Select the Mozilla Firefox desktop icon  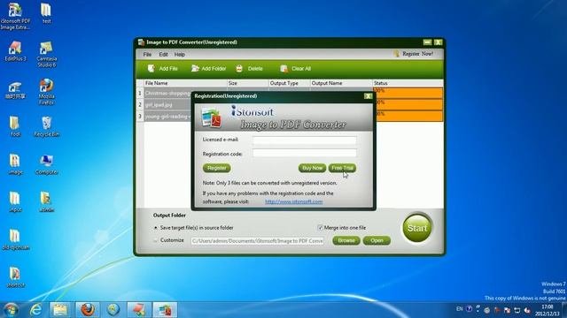click(46, 92)
